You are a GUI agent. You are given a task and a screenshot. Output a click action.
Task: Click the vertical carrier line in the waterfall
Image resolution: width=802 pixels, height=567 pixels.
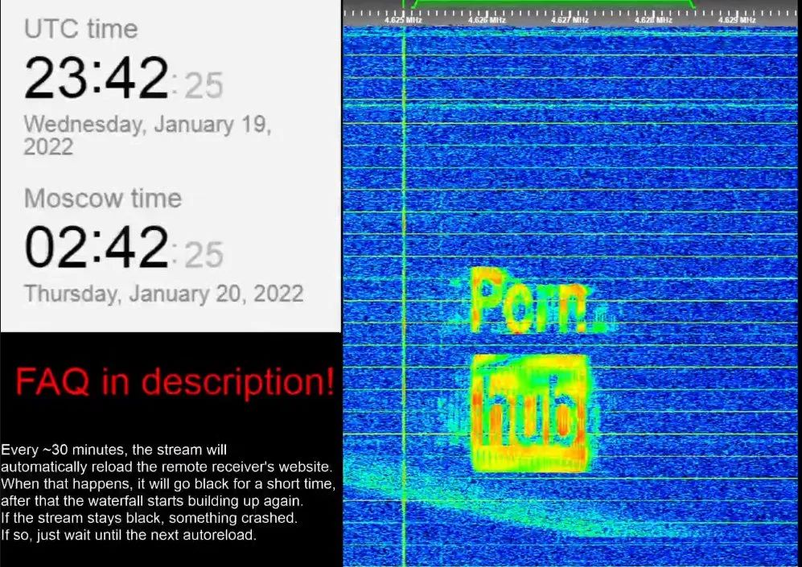(404, 297)
